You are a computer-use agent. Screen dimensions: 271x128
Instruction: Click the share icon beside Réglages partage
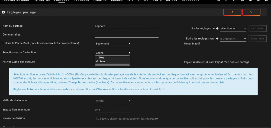(x=3, y=12)
